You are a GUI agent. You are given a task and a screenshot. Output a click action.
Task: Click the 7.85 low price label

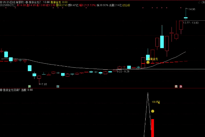[x=44, y=84]
